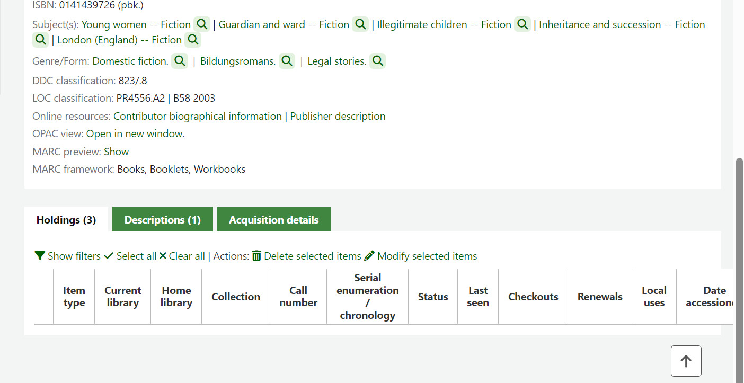Sort holdings by Call number column header
744x383 pixels.
click(298, 297)
